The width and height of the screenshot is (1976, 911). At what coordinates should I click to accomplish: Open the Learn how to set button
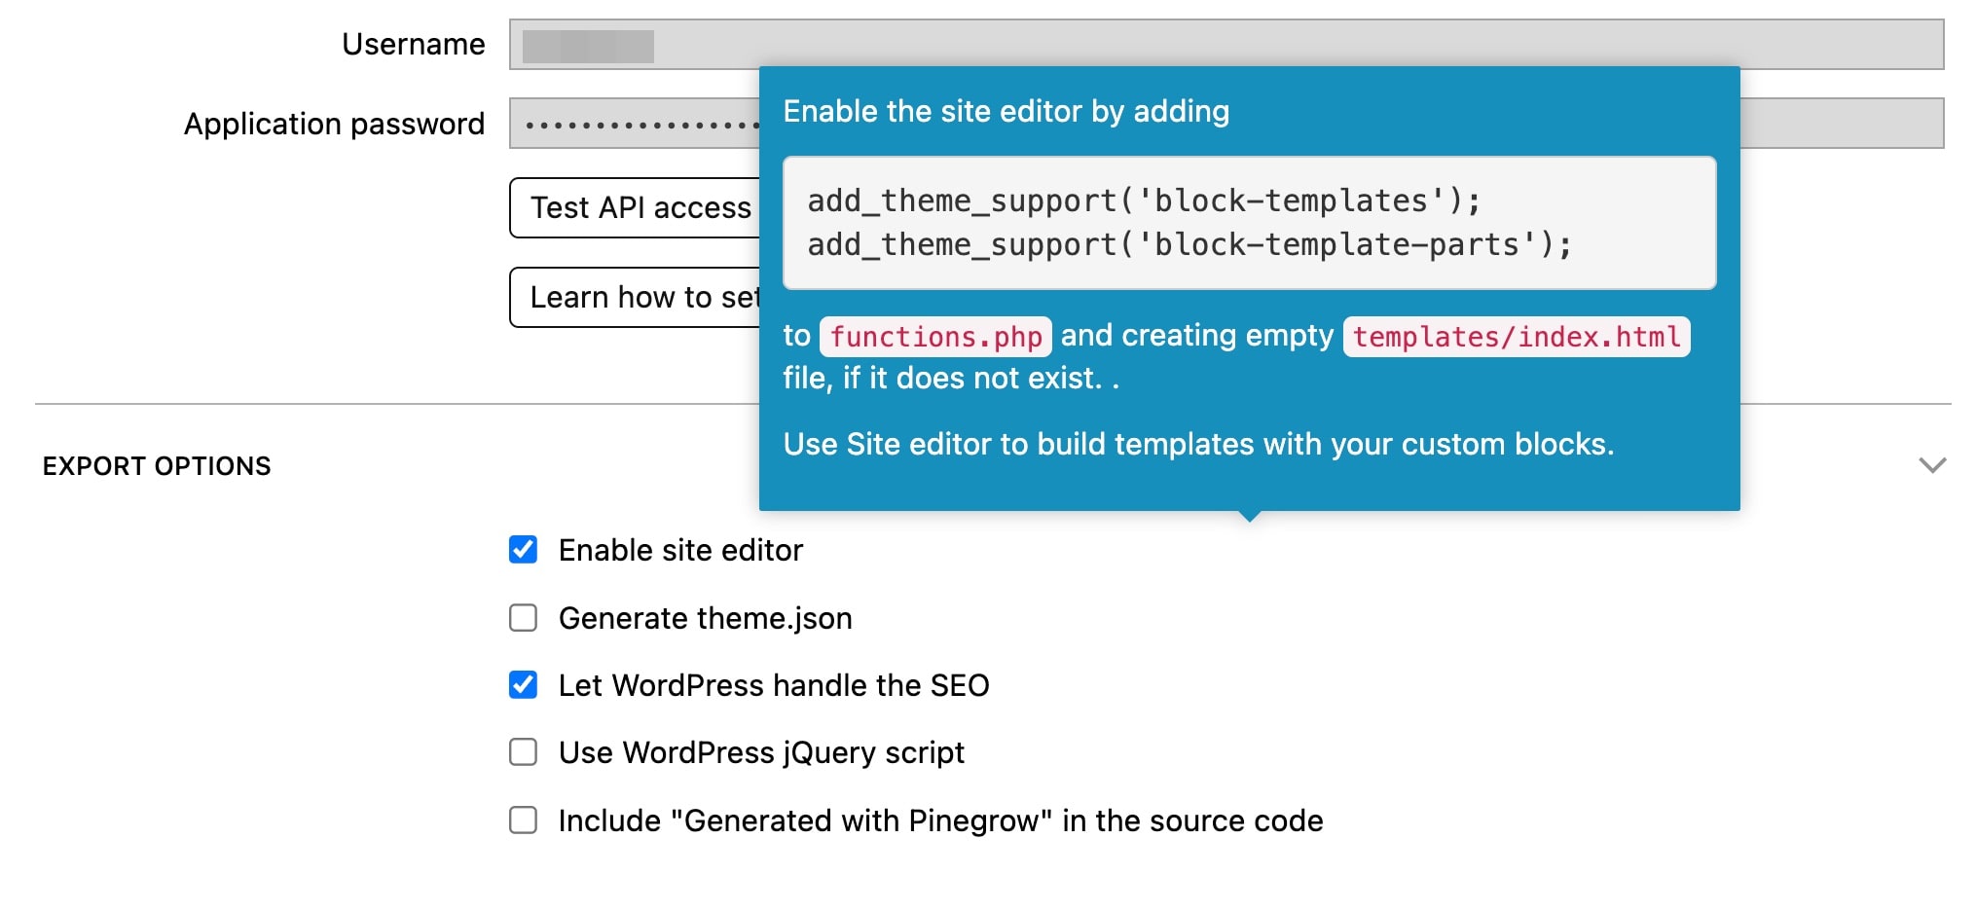coord(635,297)
